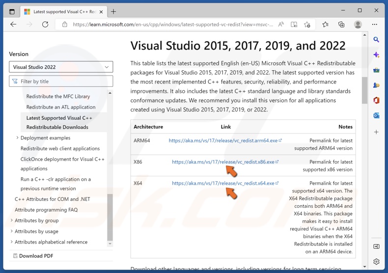
Task: Open Outlook sidebar icon
Action: (376, 115)
